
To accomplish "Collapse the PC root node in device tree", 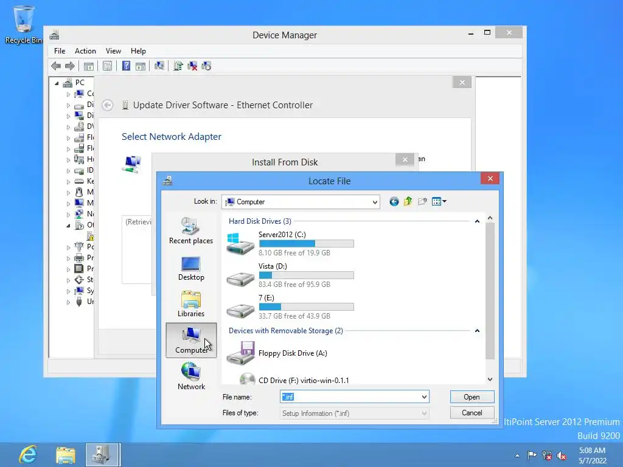I will click(x=57, y=83).
